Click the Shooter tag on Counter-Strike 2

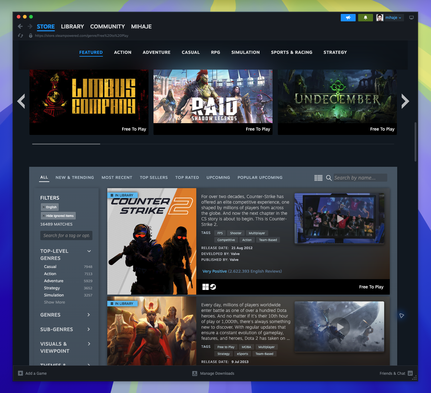click(x=236, y=233)
